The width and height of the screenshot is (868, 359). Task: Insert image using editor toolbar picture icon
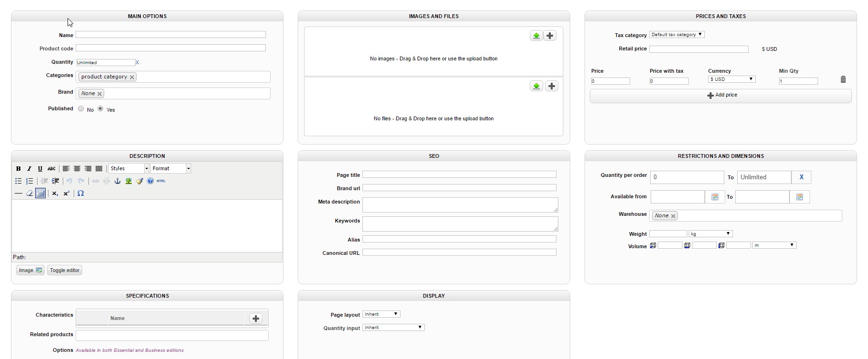coord(128,181)
